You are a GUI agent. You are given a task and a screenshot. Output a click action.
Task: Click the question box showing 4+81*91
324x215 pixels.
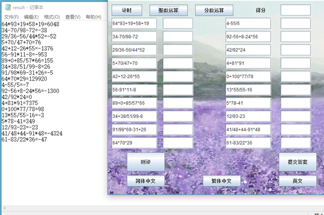pos(248,63)
